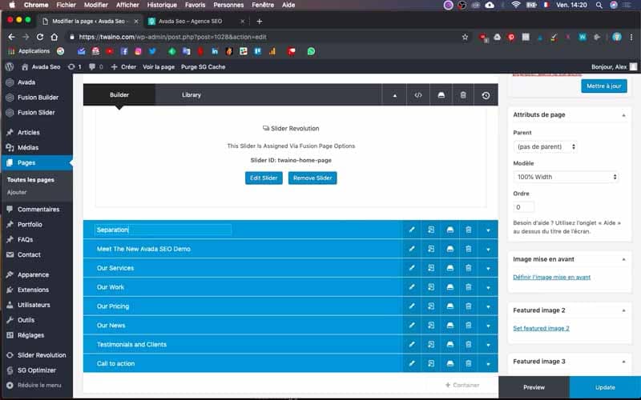Screen dimensions: 641x400
Task: Open the Parent page dropdown
Action: pos(545,146)
